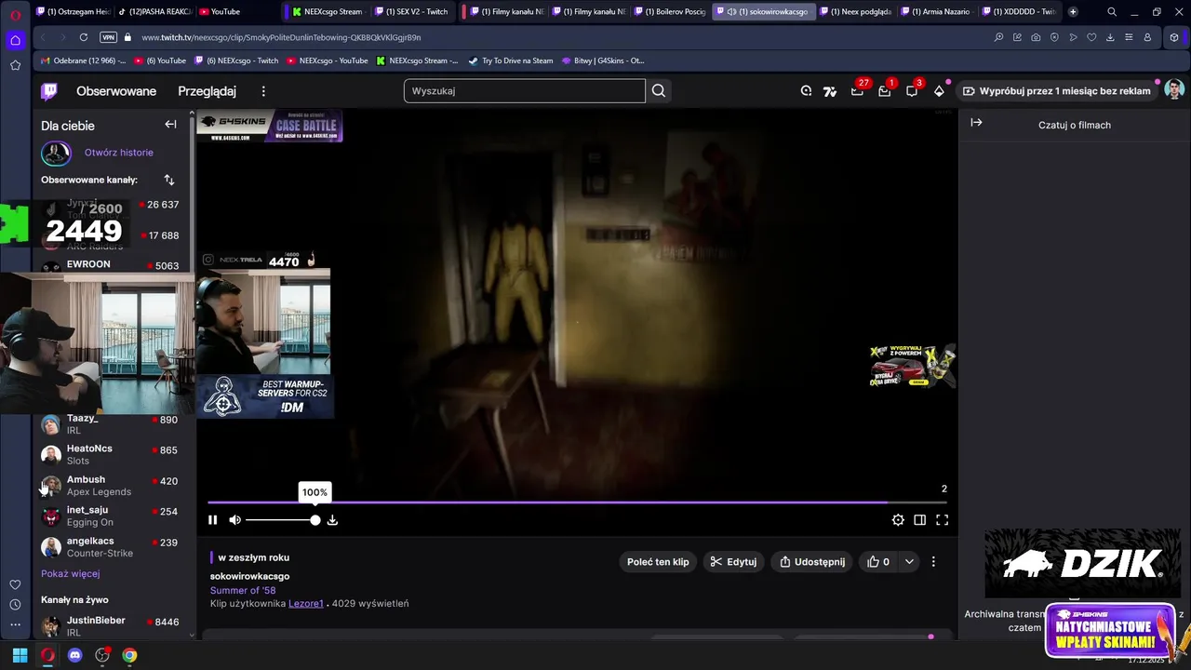
Task: Open the Opera sidebar home icon
Action: tap(15, 40)
